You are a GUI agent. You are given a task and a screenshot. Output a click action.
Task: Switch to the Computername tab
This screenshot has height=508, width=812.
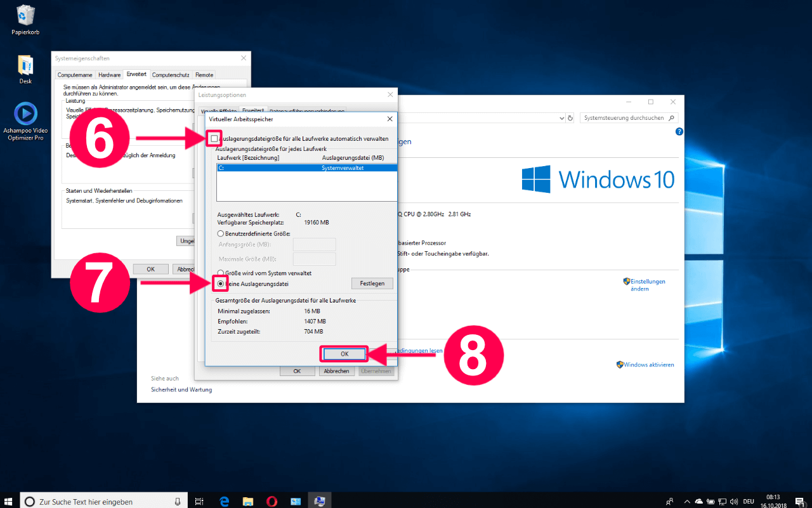click(x=75, y=75)
